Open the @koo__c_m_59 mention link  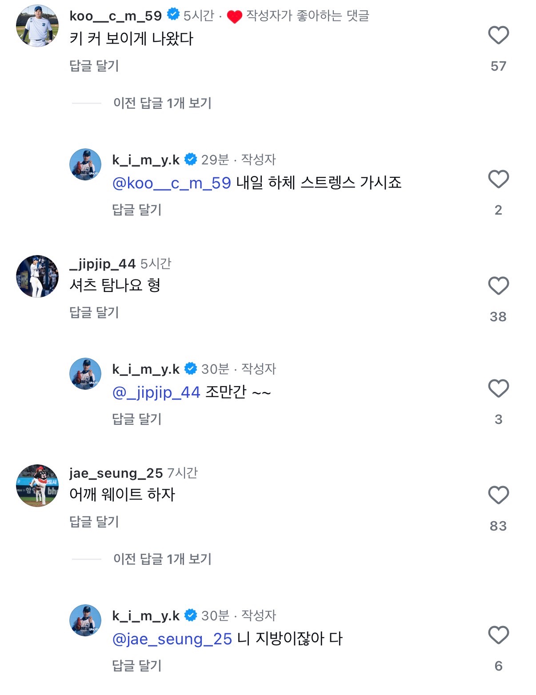tap(172, 183)
